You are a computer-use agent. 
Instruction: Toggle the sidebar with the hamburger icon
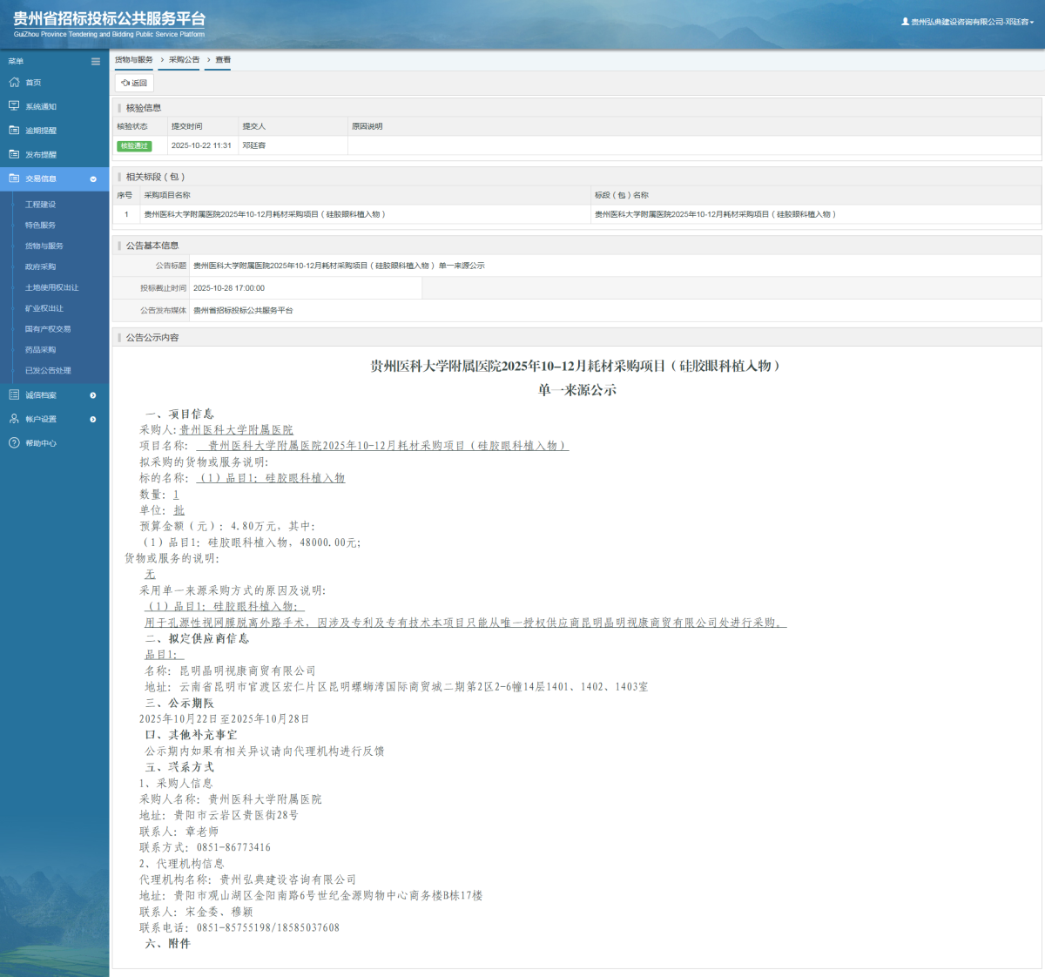tap(95, 61)
